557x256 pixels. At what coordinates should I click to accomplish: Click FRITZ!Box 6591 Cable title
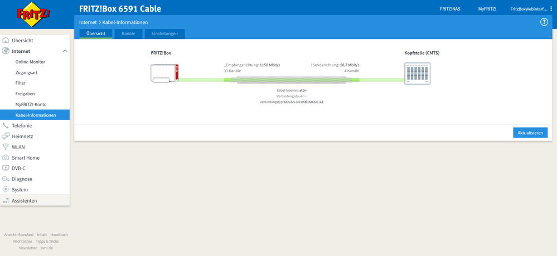[120, 8]
